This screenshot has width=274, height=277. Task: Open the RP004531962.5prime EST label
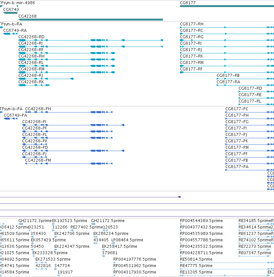coord(135,266)
